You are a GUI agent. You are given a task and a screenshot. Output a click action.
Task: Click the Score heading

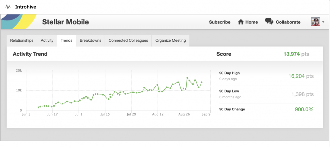coord(224,54)
